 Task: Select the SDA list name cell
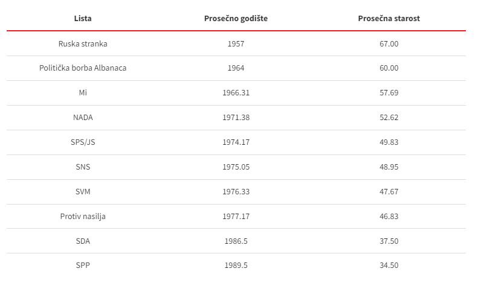pyautogui.click(x=83, y=241)
